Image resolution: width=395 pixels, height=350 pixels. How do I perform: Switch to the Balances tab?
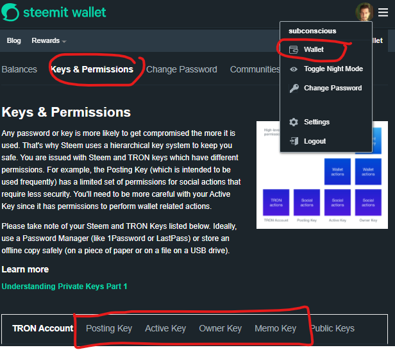click(x=19, y=69)
